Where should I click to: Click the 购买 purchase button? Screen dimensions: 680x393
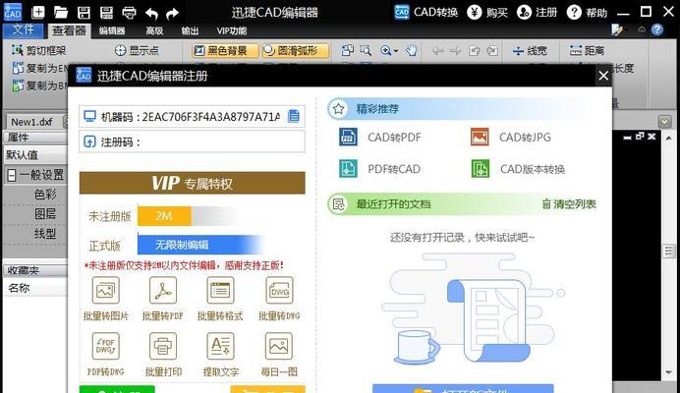[487, 12]
